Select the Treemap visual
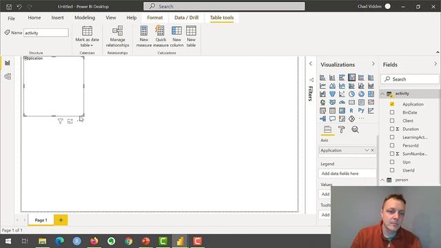Image resolution: width=441 pixels, height=248 pixels. click(371, 94)
